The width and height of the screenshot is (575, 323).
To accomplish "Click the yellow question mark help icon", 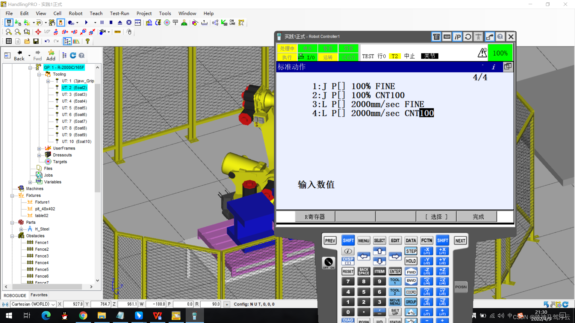I will (x=87, y=41).
